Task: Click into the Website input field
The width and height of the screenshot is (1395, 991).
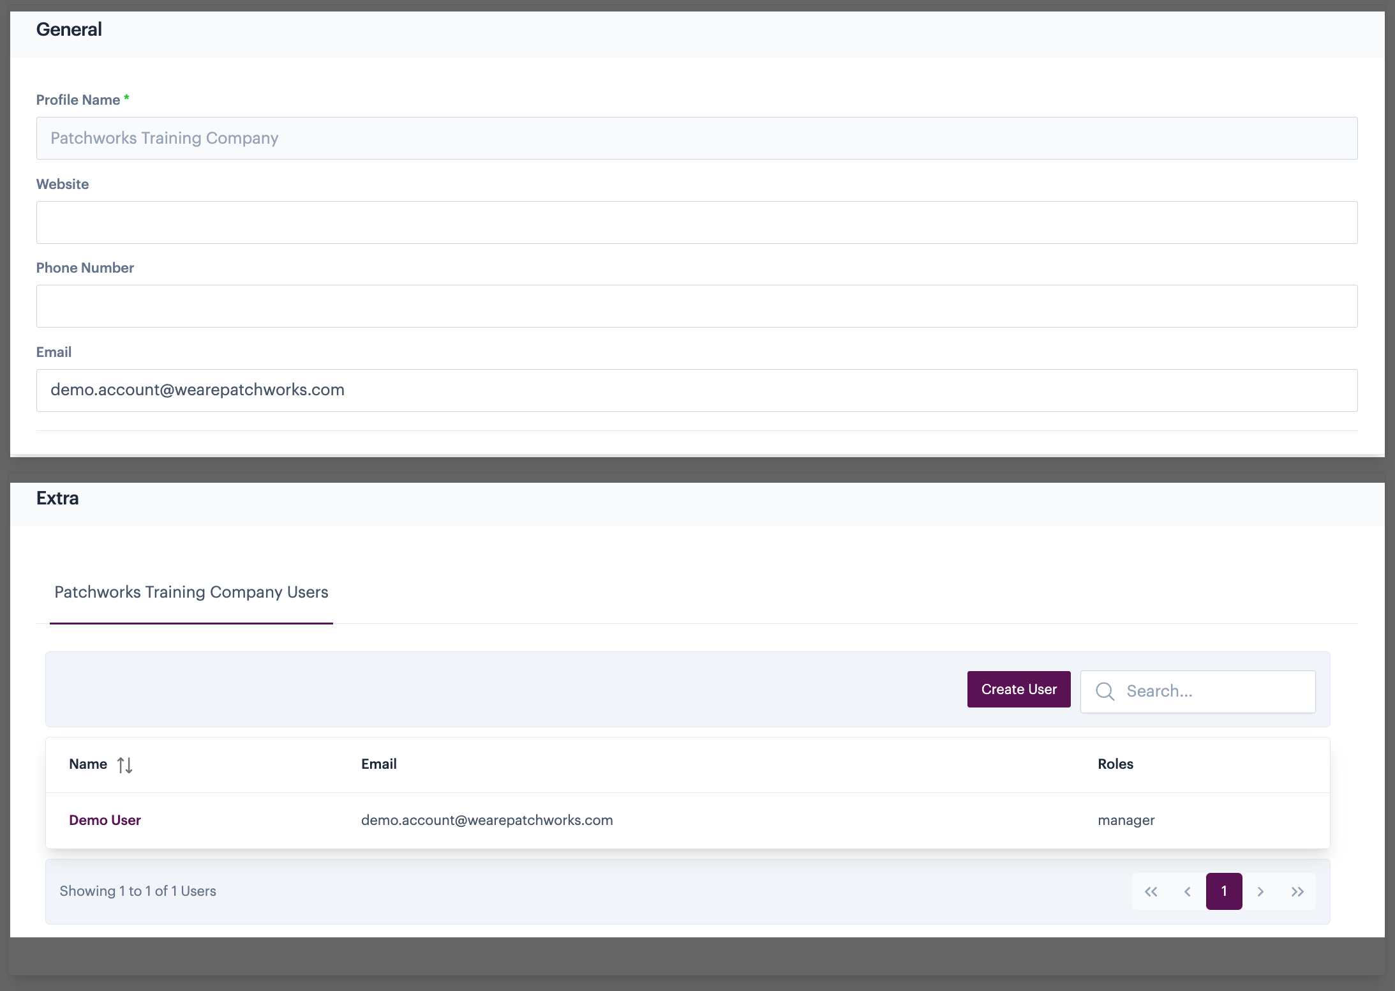Action: pos(696,223)
